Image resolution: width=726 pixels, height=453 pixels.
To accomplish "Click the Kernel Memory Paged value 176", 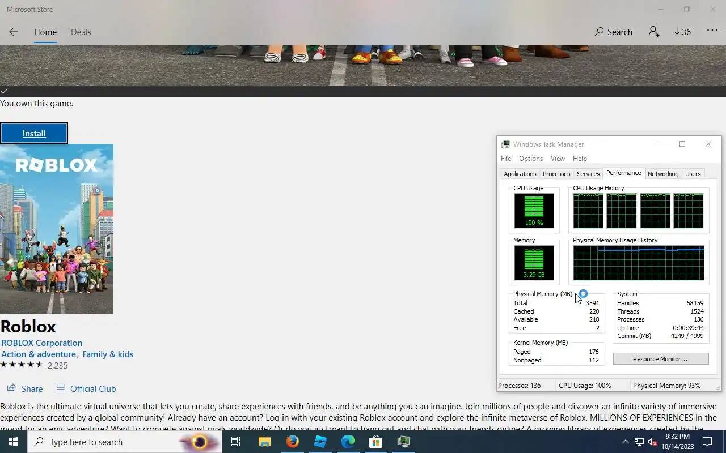I will (x=594, y=352).
